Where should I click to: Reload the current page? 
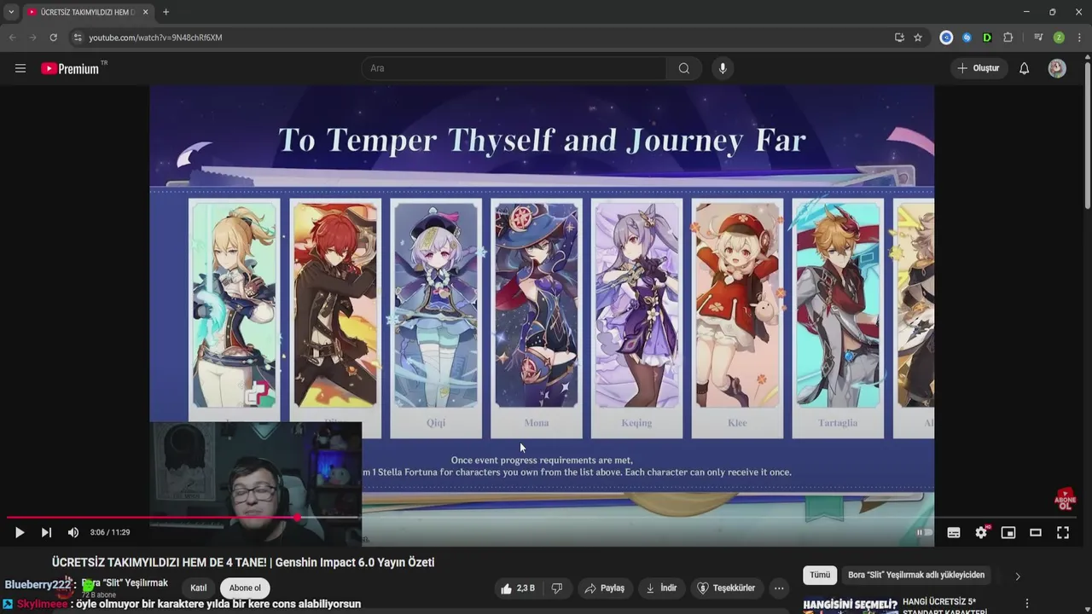click(53, 38)
